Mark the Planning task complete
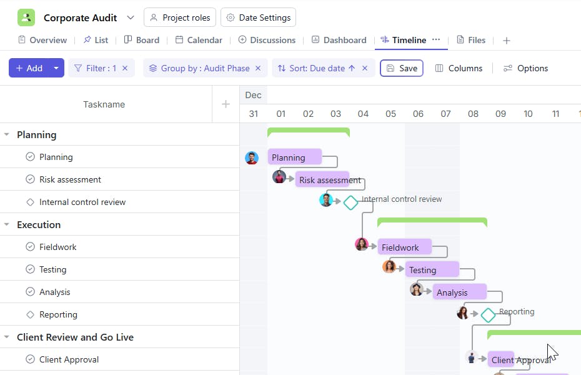581x375 pixels. [x=30, y=157]
